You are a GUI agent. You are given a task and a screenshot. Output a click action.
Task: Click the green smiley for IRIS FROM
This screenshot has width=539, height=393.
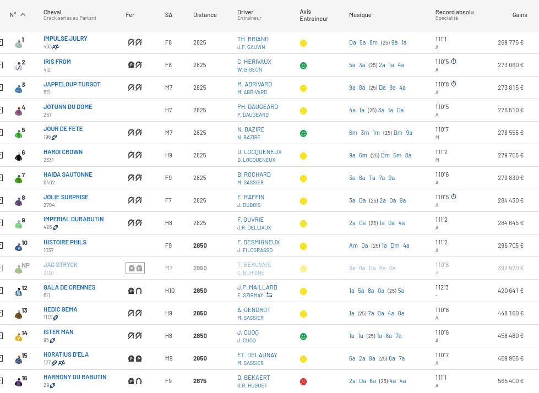(303, 65)
